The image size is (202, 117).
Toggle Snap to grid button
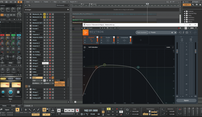[44, 110]
